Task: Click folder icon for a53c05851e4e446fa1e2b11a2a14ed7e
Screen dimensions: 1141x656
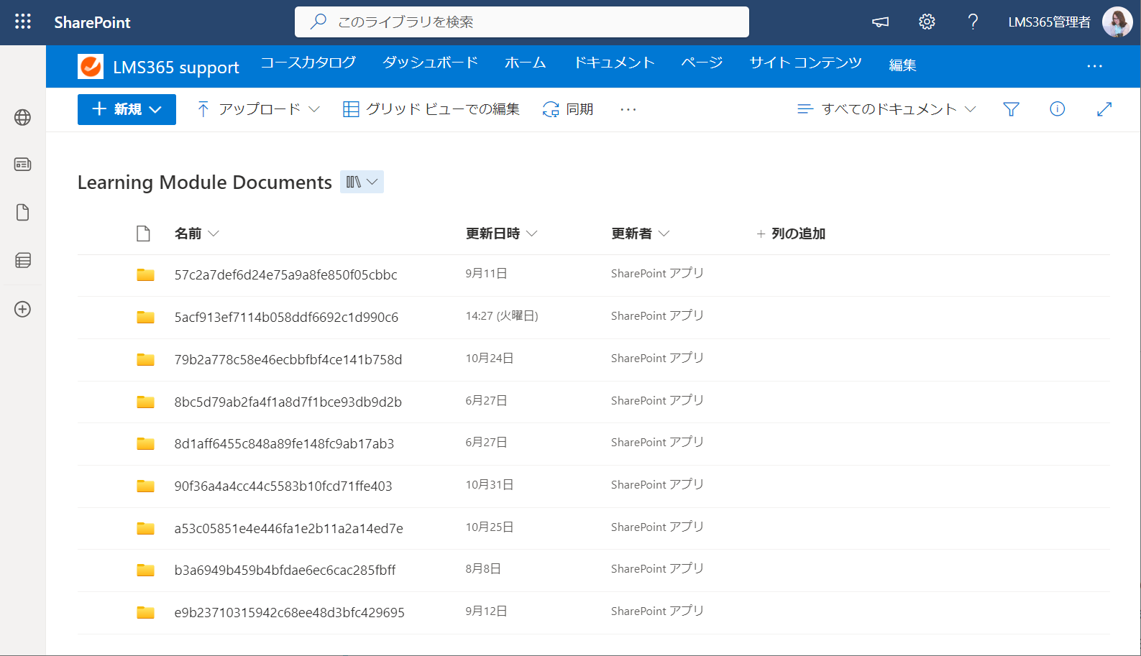Action: (x=145, y=528)
